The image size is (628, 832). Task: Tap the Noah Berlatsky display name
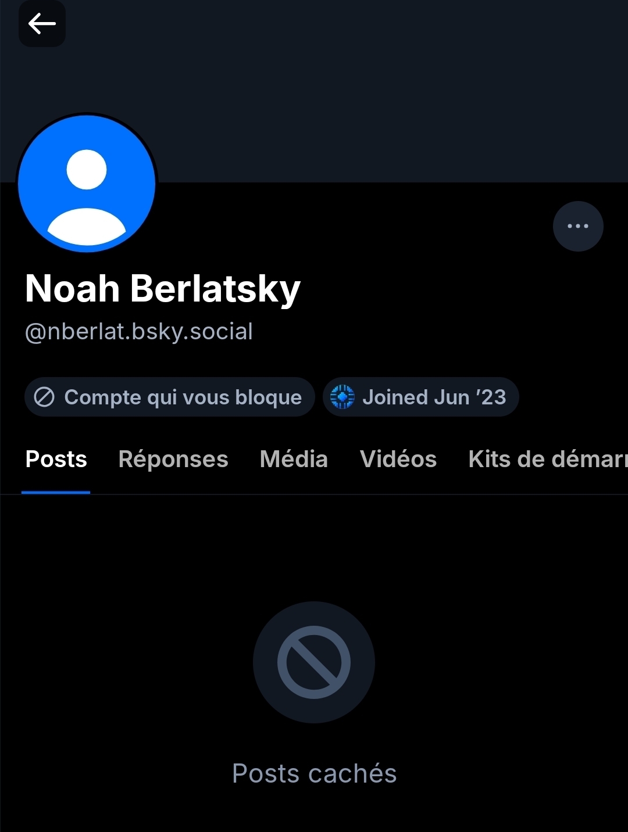[163, 289]
